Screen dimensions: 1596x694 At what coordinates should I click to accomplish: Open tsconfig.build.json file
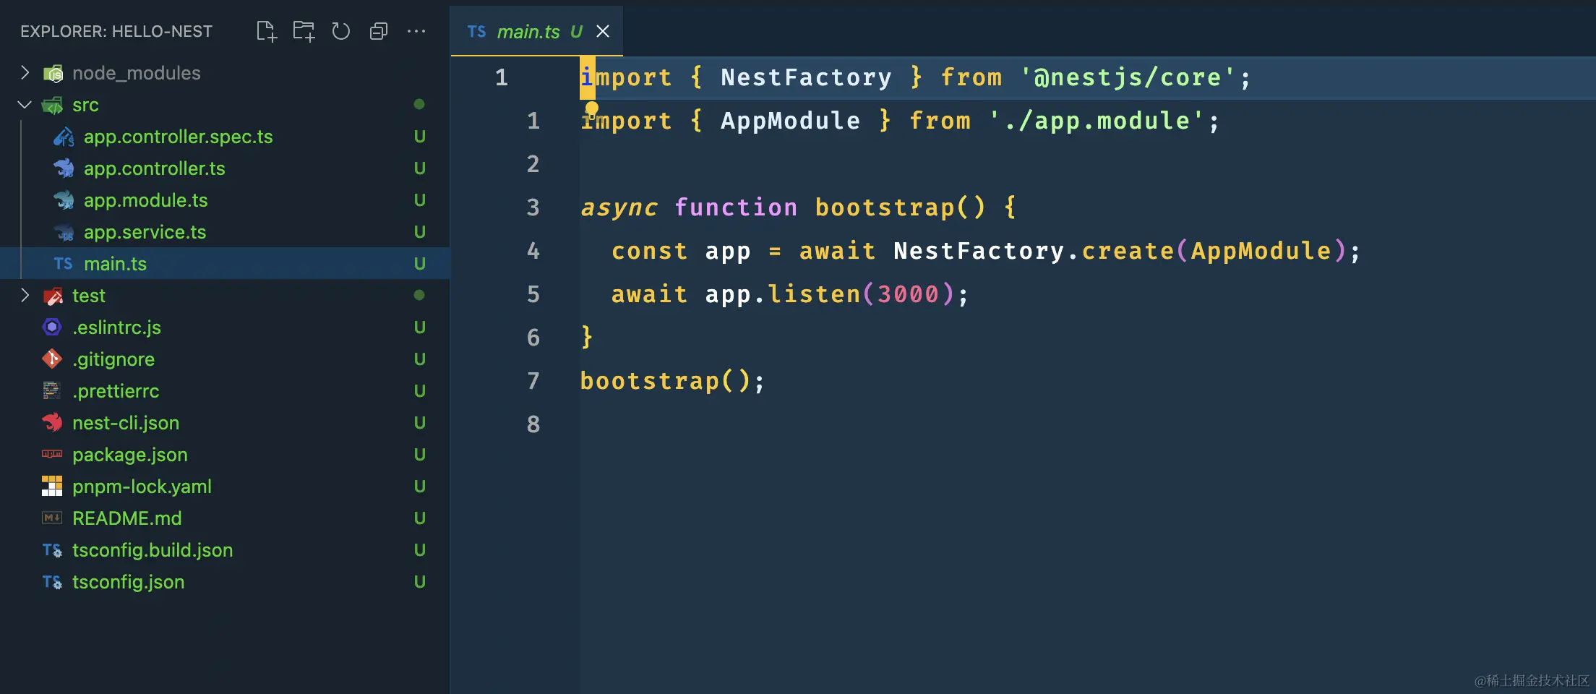pyautogui.click(x=153, y=550)
